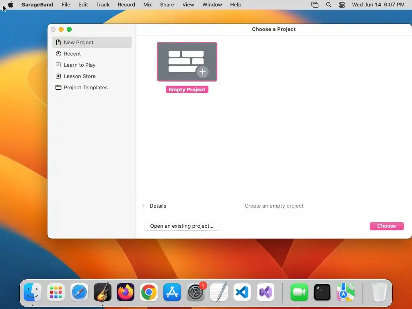This screenshot has height=309, width=412.
Task: Open the Trash from the Dock
Action: pos(379,292)
